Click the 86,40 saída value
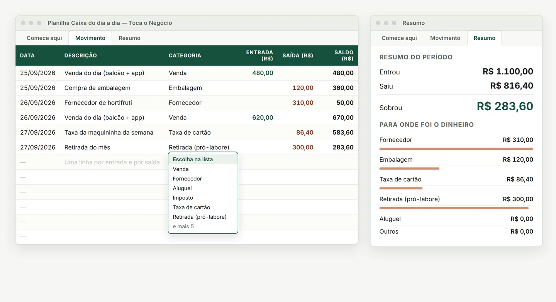Image resolution: width=556 pixels, height=302 pixels. [x=305, y=132]
